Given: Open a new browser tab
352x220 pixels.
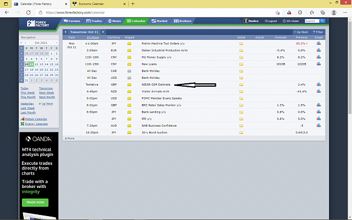Looking at the screenshot, I should (x=133, y=4).
